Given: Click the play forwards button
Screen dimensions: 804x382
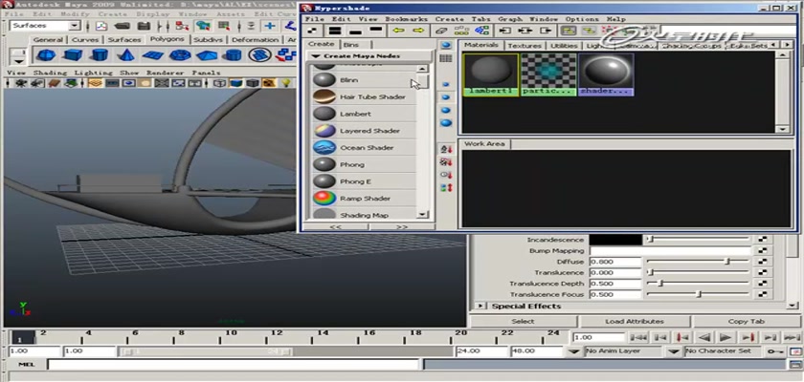Looking at the screenshot, I should (x=726, y=337).
